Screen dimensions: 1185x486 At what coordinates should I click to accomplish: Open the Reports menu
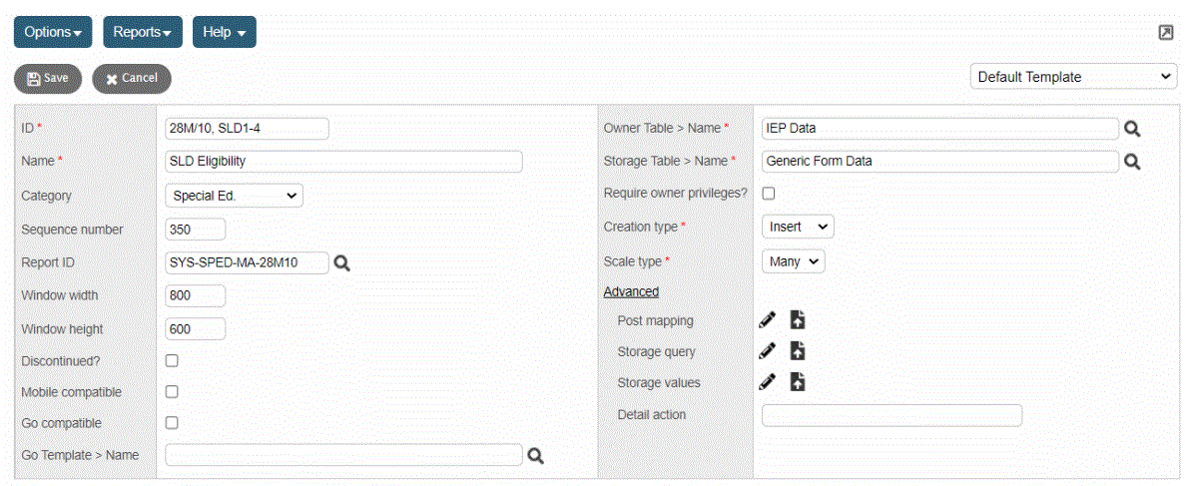[x=142, y=32]
